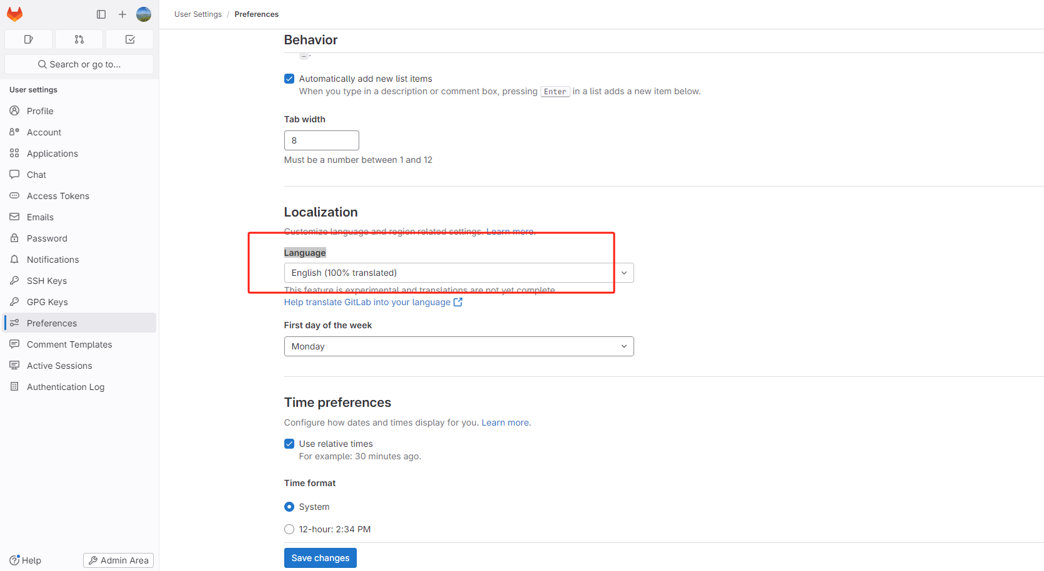Disable Use relative times checkbox
The image size is (1044, 571).
coord(289,444)
